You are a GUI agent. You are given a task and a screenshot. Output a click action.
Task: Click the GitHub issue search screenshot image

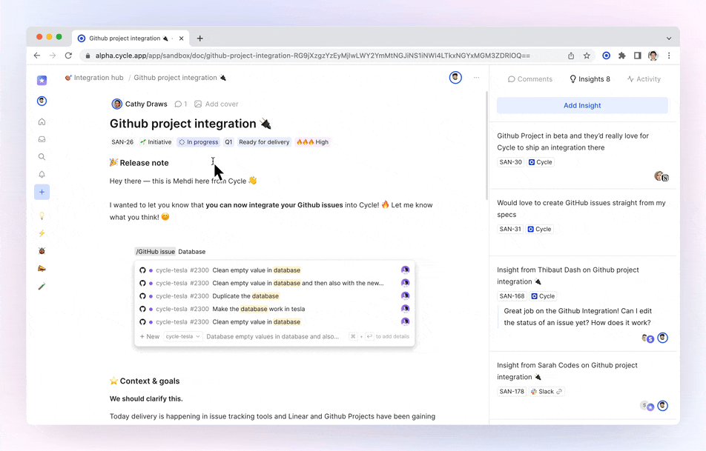pos(274,297)
